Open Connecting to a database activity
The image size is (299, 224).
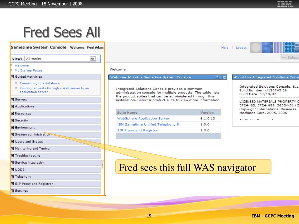(x=39, y=83)
